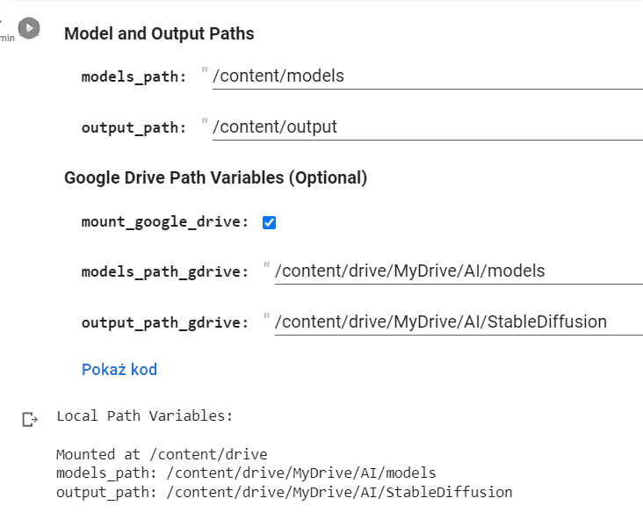Click the Local Path Variables output text
The height and width of the screenshot is (520, 643).
(x=144, y=415)
